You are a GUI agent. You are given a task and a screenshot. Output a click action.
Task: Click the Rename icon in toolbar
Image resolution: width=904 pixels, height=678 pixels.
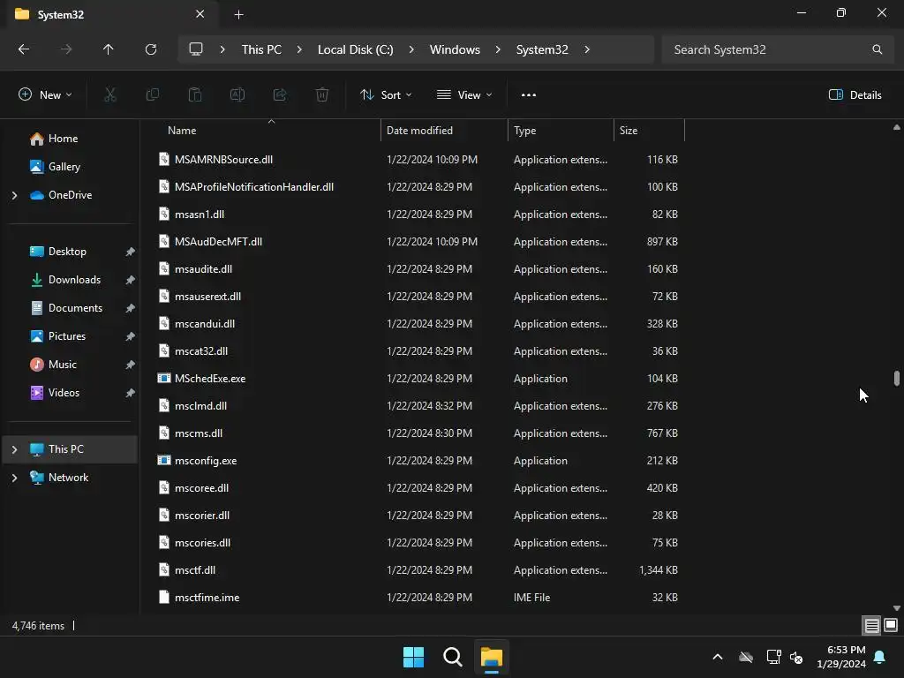237,95
